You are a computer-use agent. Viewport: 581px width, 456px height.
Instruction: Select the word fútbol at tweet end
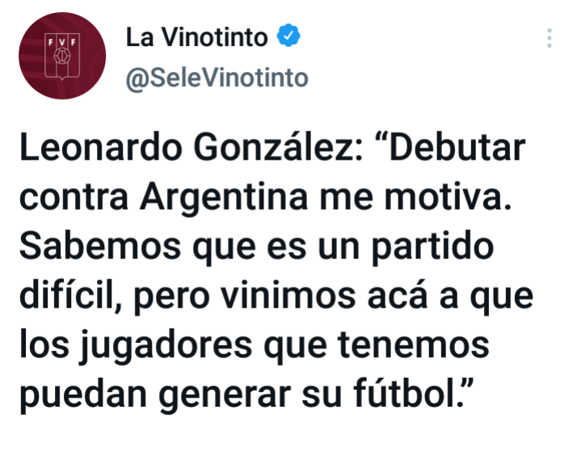click(406, 393)
